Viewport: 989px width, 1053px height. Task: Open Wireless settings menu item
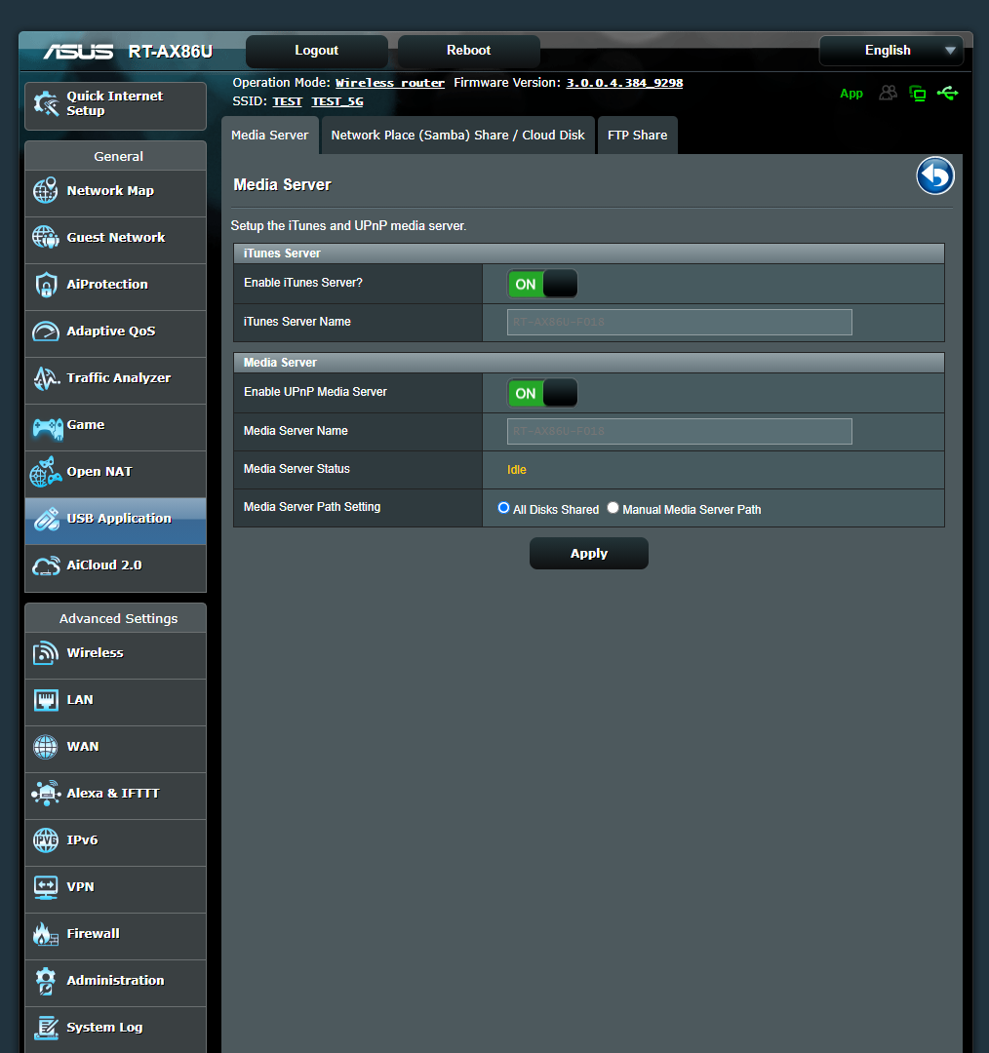[115, 655]
